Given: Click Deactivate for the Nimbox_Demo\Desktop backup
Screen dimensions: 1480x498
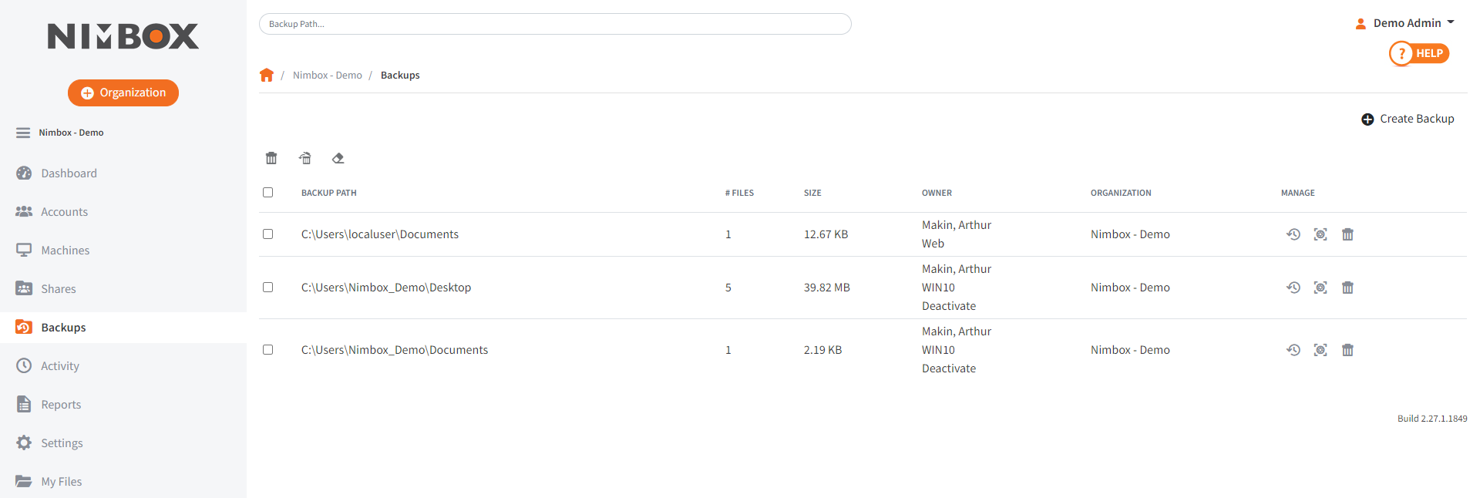Looking at the screenshot, I should click(x=949, y=306).
